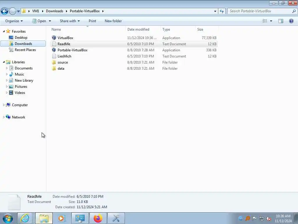Click the Favorites star icon

click(x=8, y=31)
